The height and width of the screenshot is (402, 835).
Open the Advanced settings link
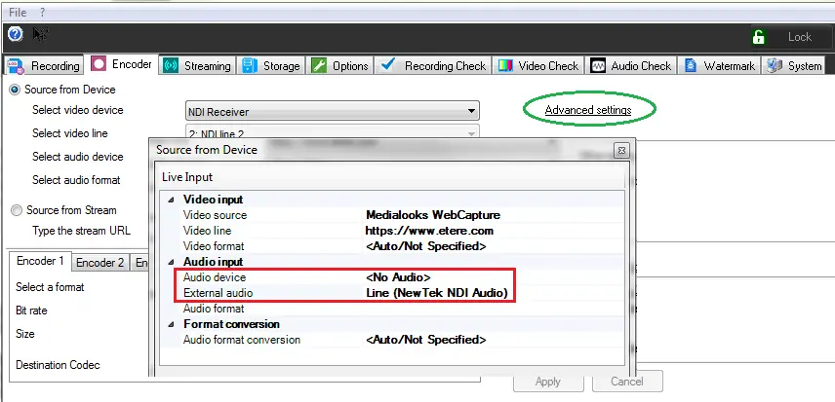click(x=587, y=110)
